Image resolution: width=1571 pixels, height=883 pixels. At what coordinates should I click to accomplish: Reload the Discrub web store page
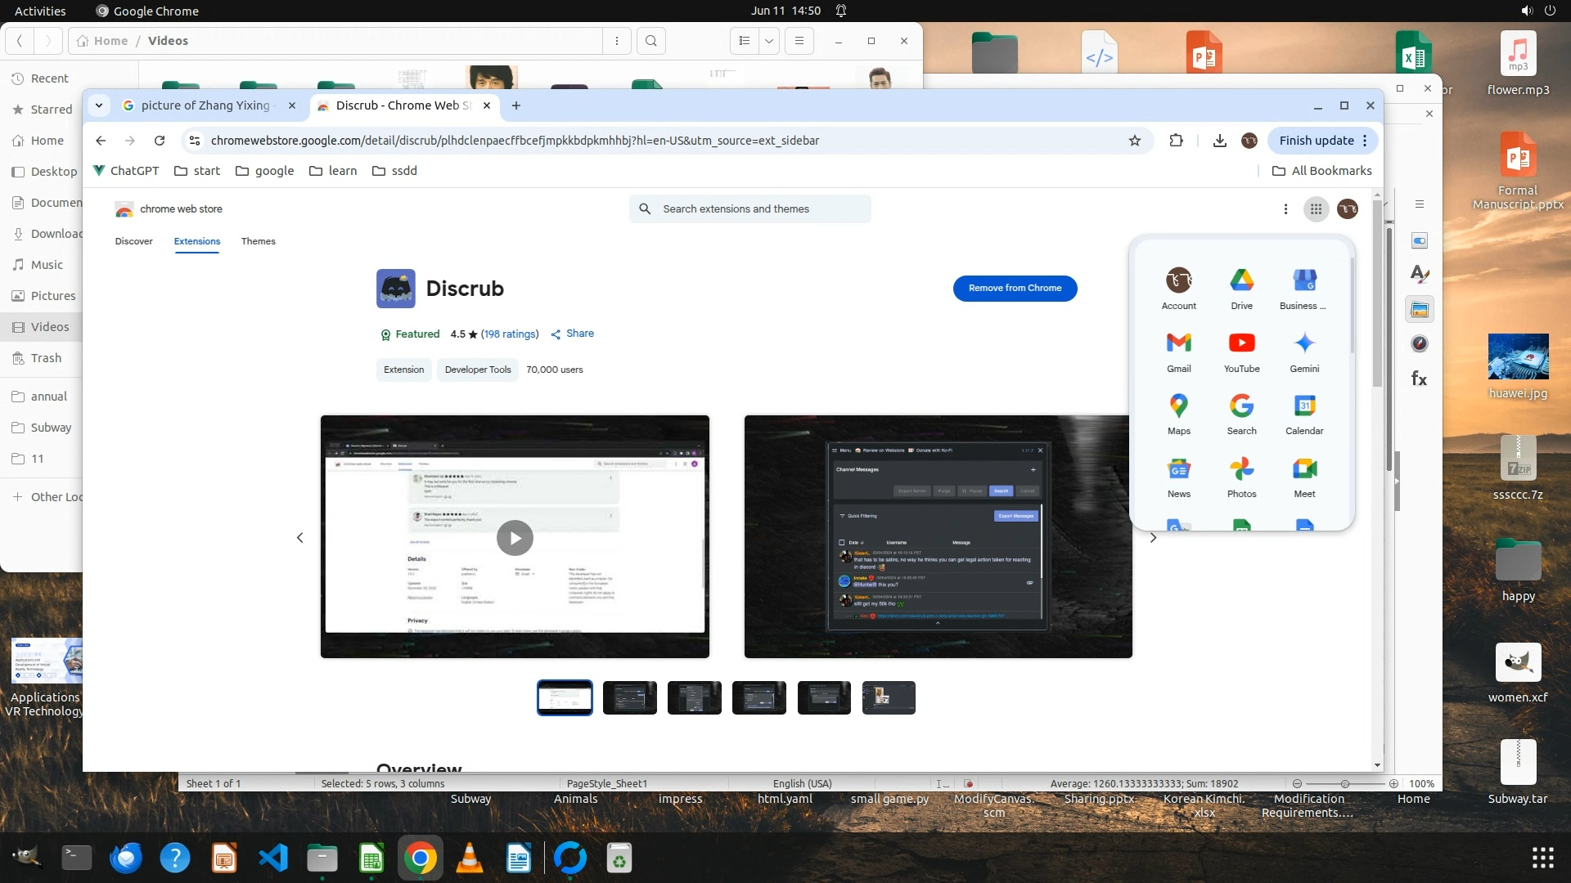tap(160, 141)
